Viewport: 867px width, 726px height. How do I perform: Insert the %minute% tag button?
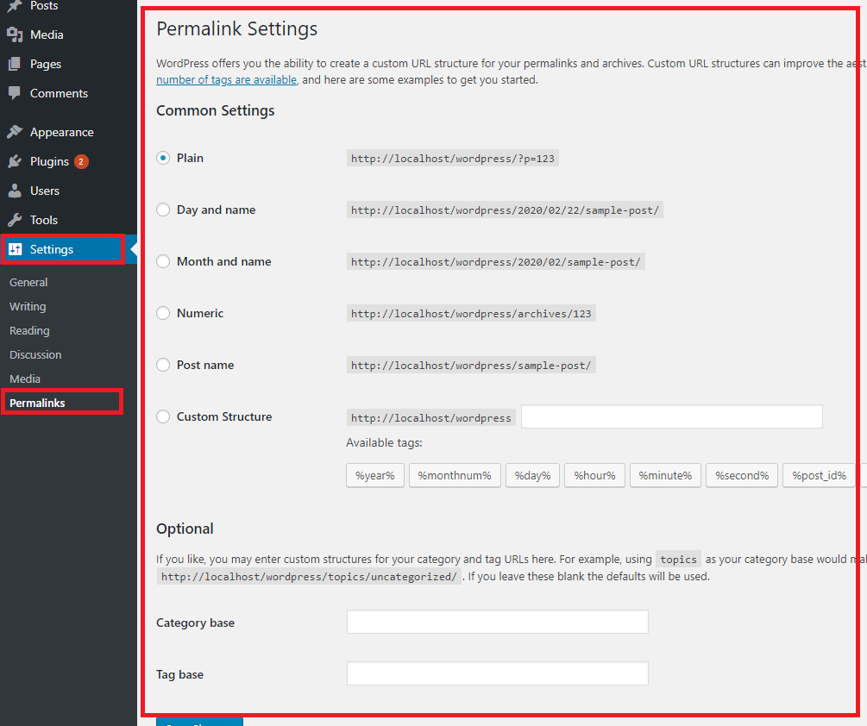pyautogui.click(x=665, y=476)
